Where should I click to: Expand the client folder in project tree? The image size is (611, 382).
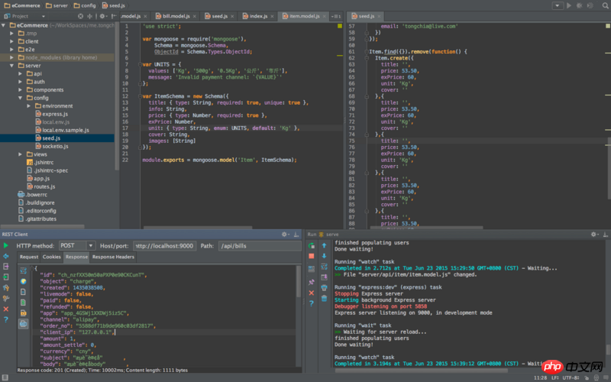click(x=12, y=41)
